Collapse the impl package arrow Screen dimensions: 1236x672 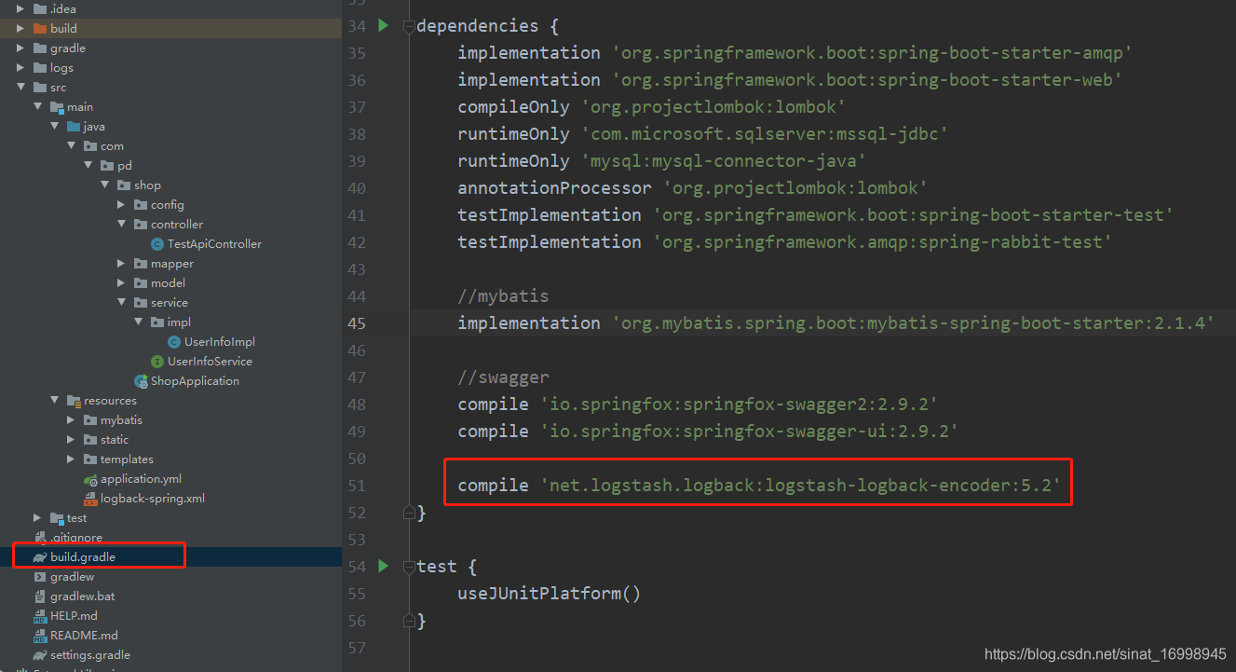click(138, 322)
